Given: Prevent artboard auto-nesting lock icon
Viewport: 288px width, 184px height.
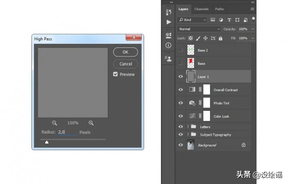Looking at the screenshot, I should [213, 38].
